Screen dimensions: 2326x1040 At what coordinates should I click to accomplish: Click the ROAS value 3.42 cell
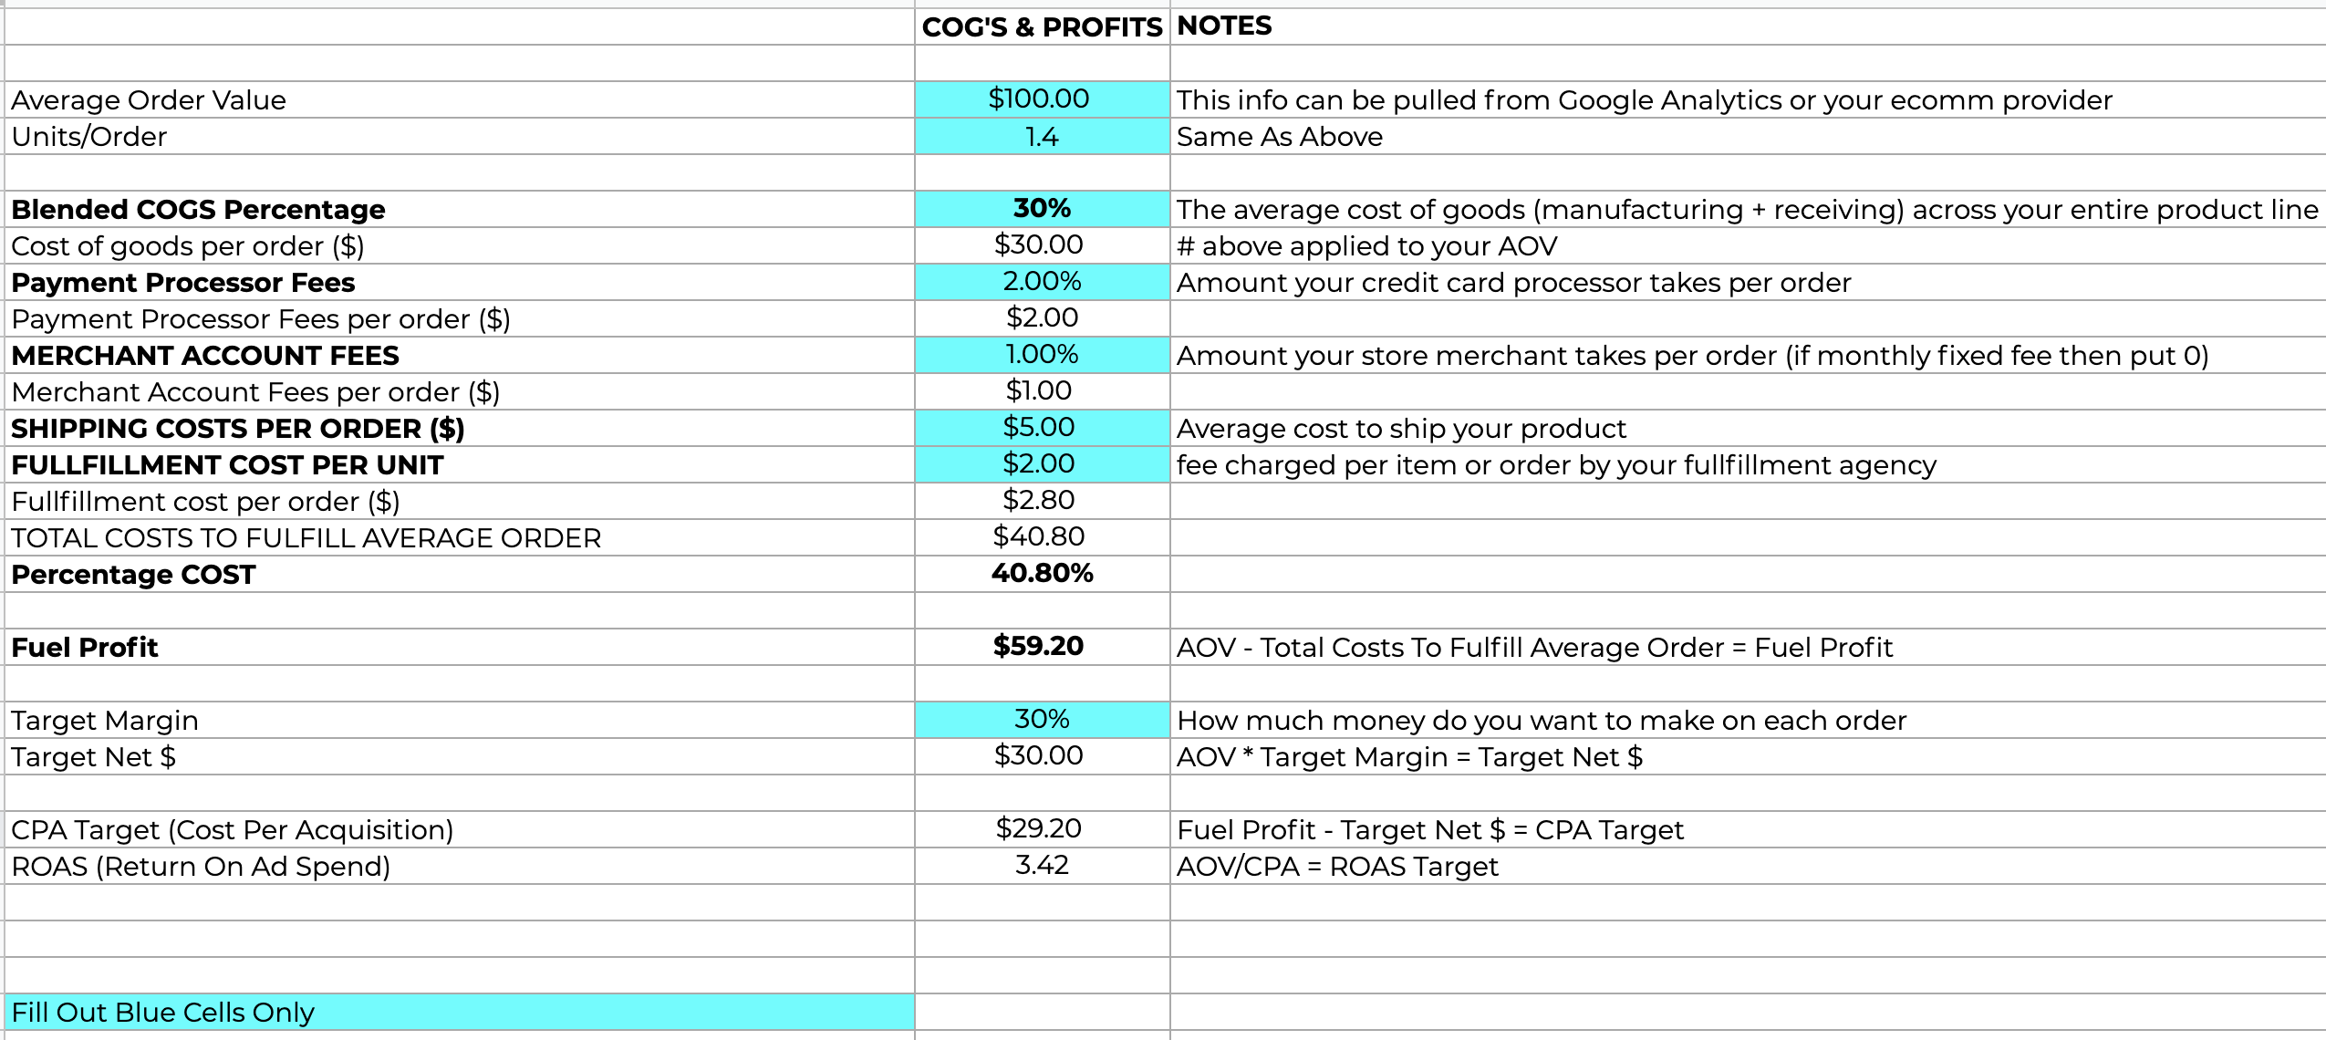pyautogui.click(x=1041, y=865)
